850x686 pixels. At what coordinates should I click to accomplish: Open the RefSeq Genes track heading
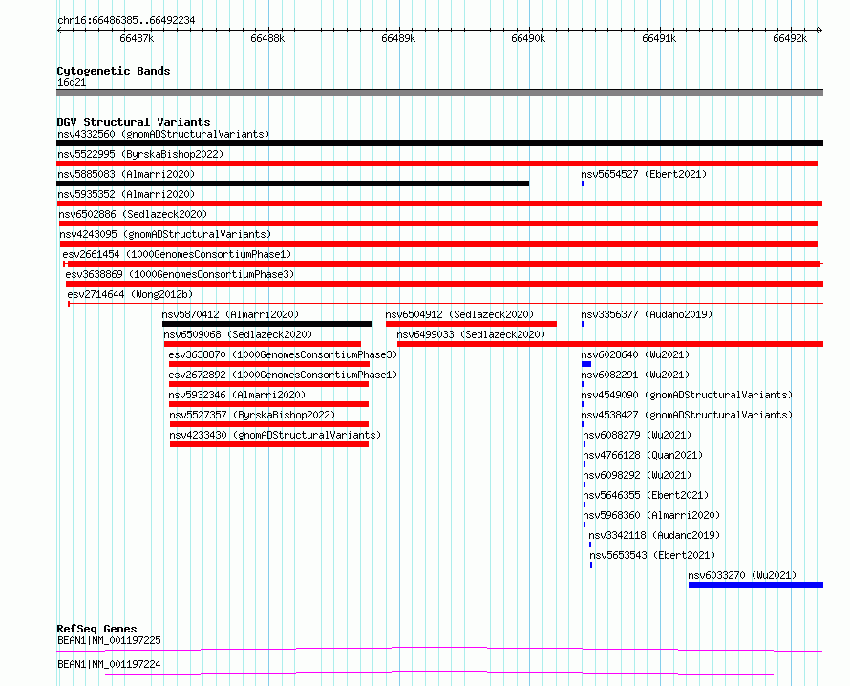point(96,629)
